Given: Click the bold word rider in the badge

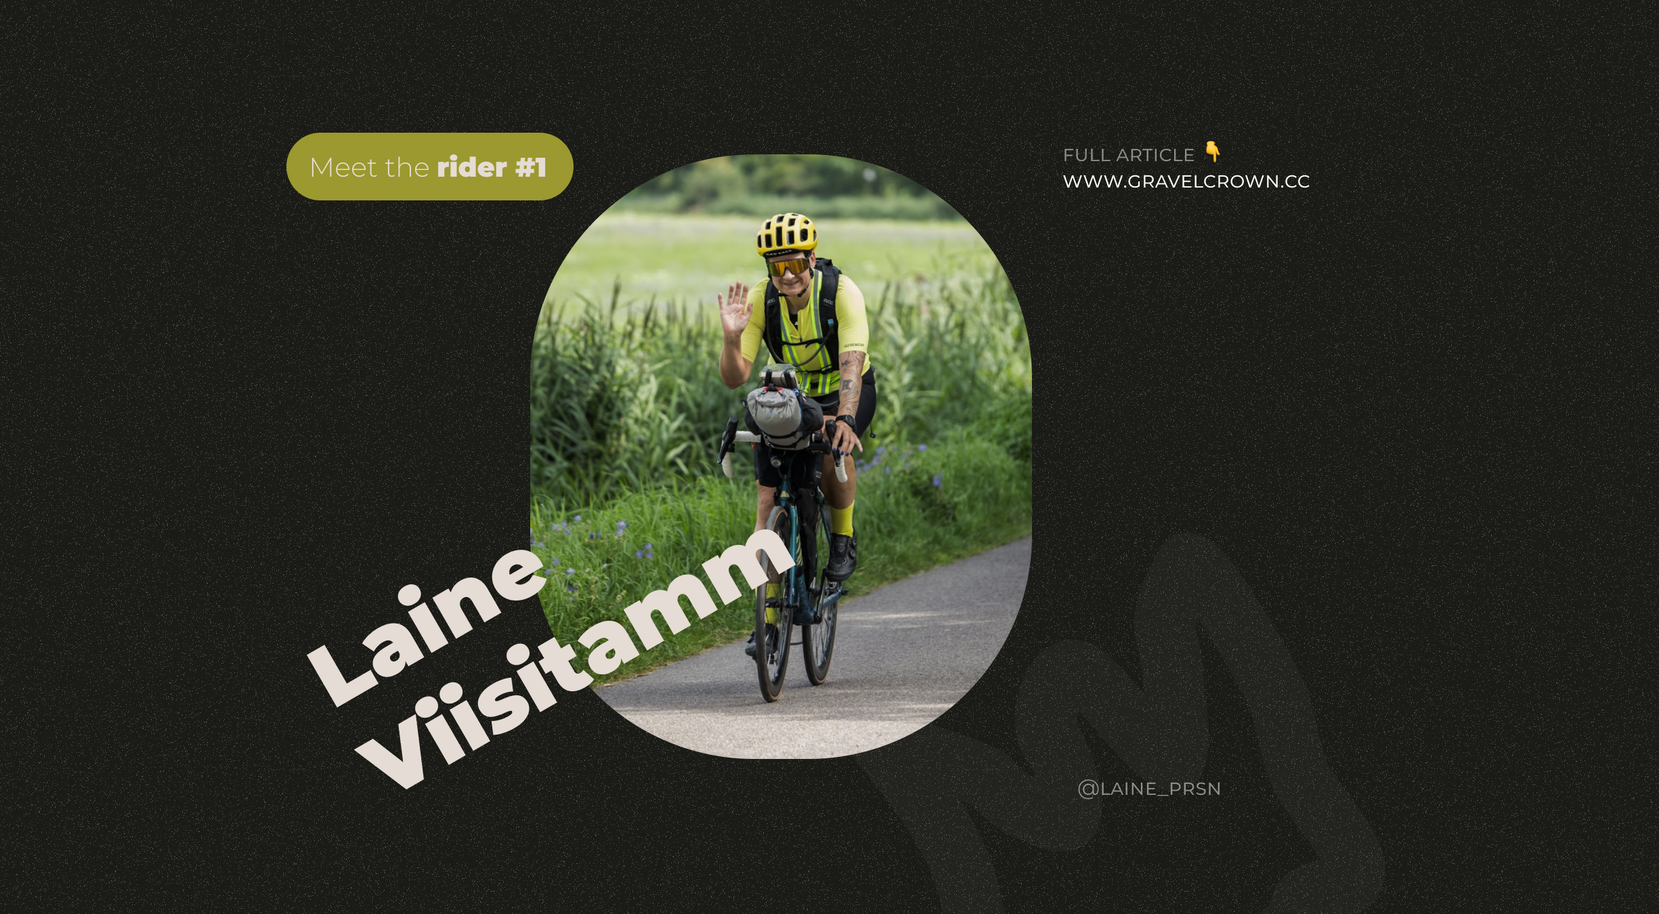Looking at the screenshot, I should [x=472, y=167].
